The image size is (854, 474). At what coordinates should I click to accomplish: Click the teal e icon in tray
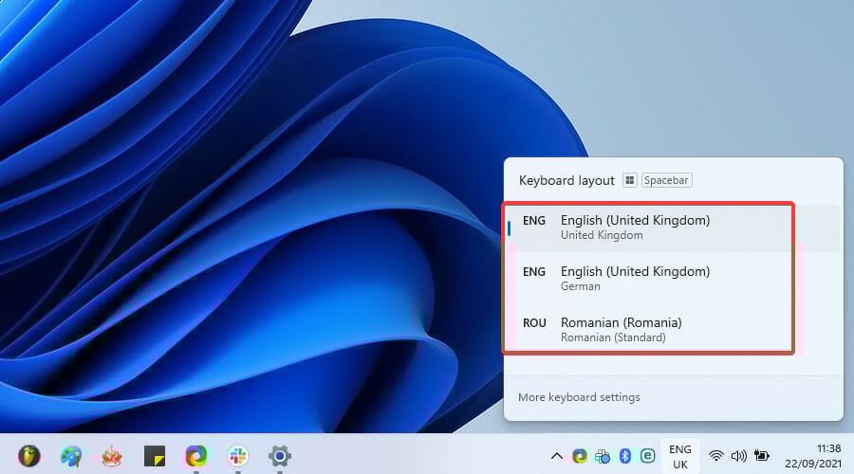pos(647,456)
